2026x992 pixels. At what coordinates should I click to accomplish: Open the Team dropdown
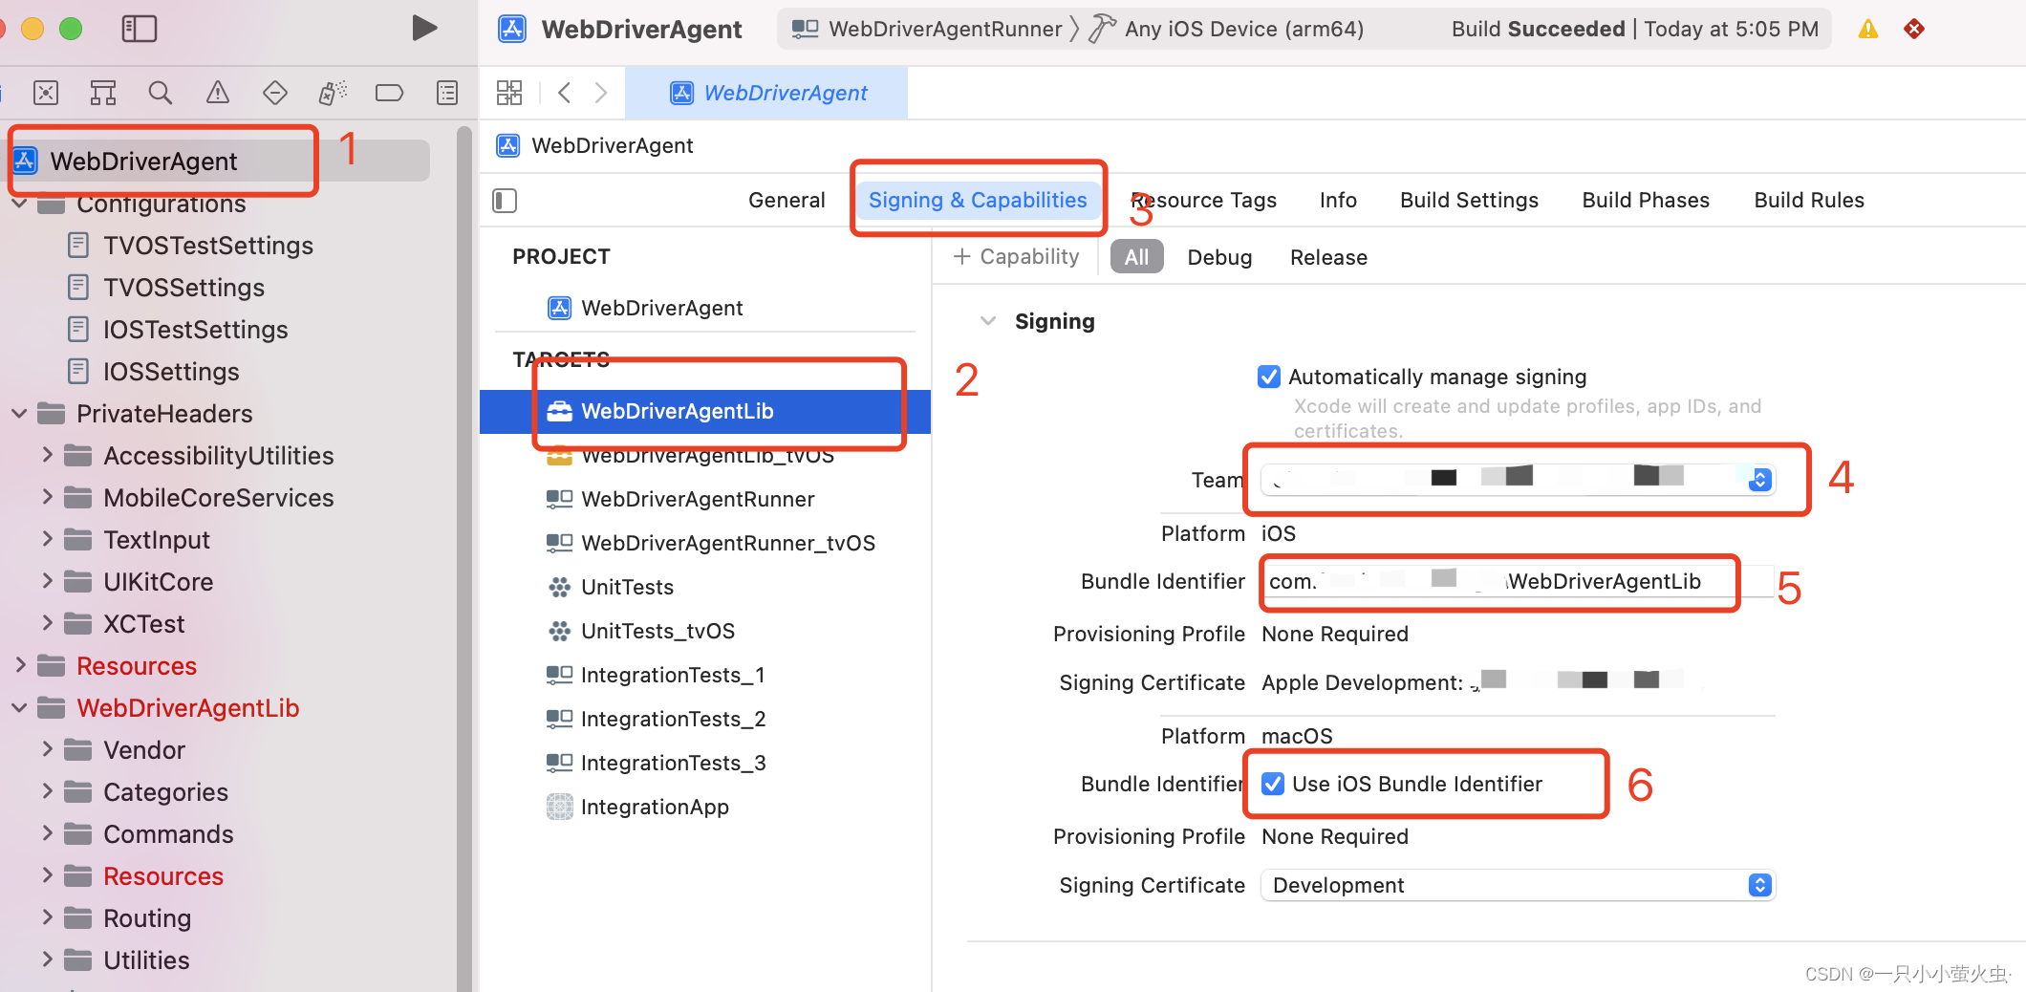[x=1518, y=479]
